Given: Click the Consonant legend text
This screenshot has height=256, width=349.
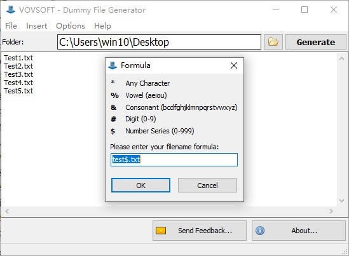Looking at the screenshot, I should coord(181,107).
